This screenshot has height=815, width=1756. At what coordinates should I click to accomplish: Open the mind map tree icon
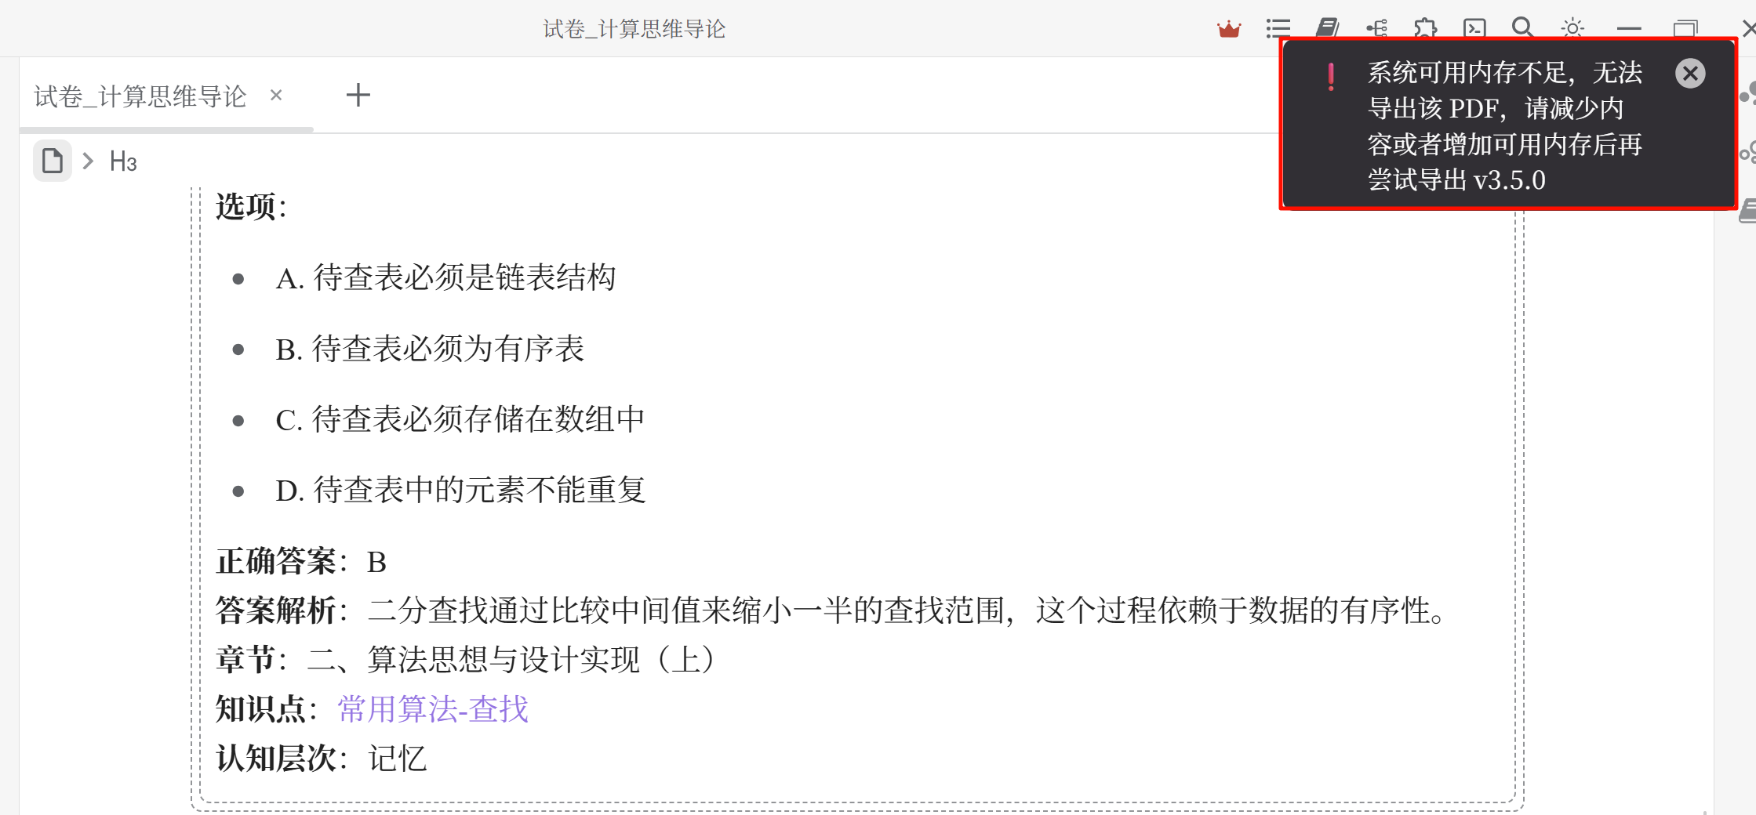pyautogui.click(x=1377, y=29)
